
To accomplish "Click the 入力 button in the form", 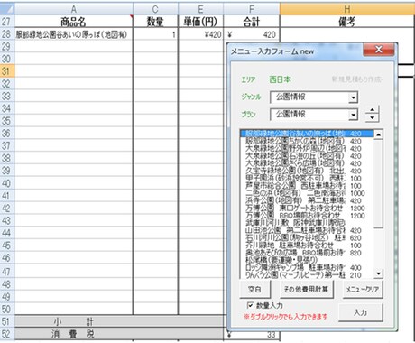I will click(361, 312).
